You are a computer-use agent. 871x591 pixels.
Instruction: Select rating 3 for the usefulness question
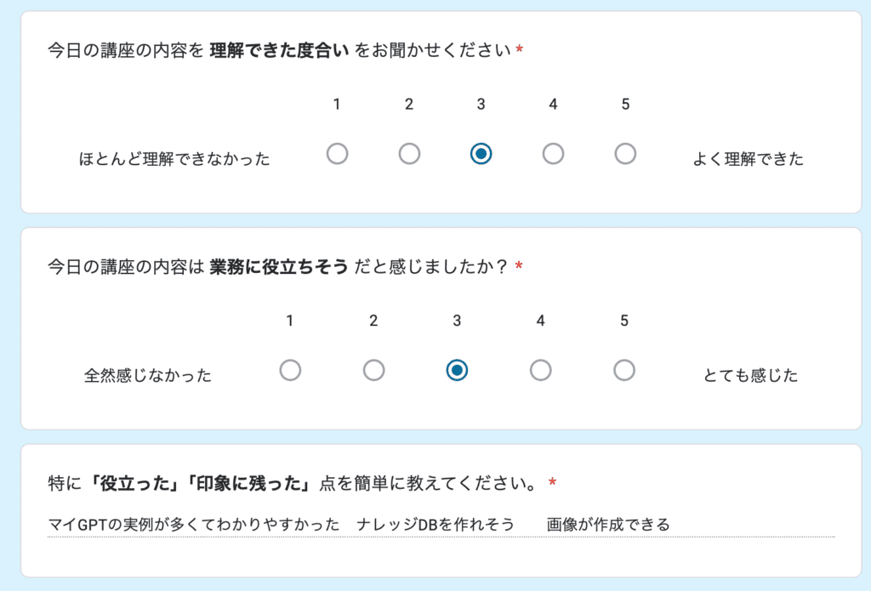pyautogui.click(x=456, y=370)
